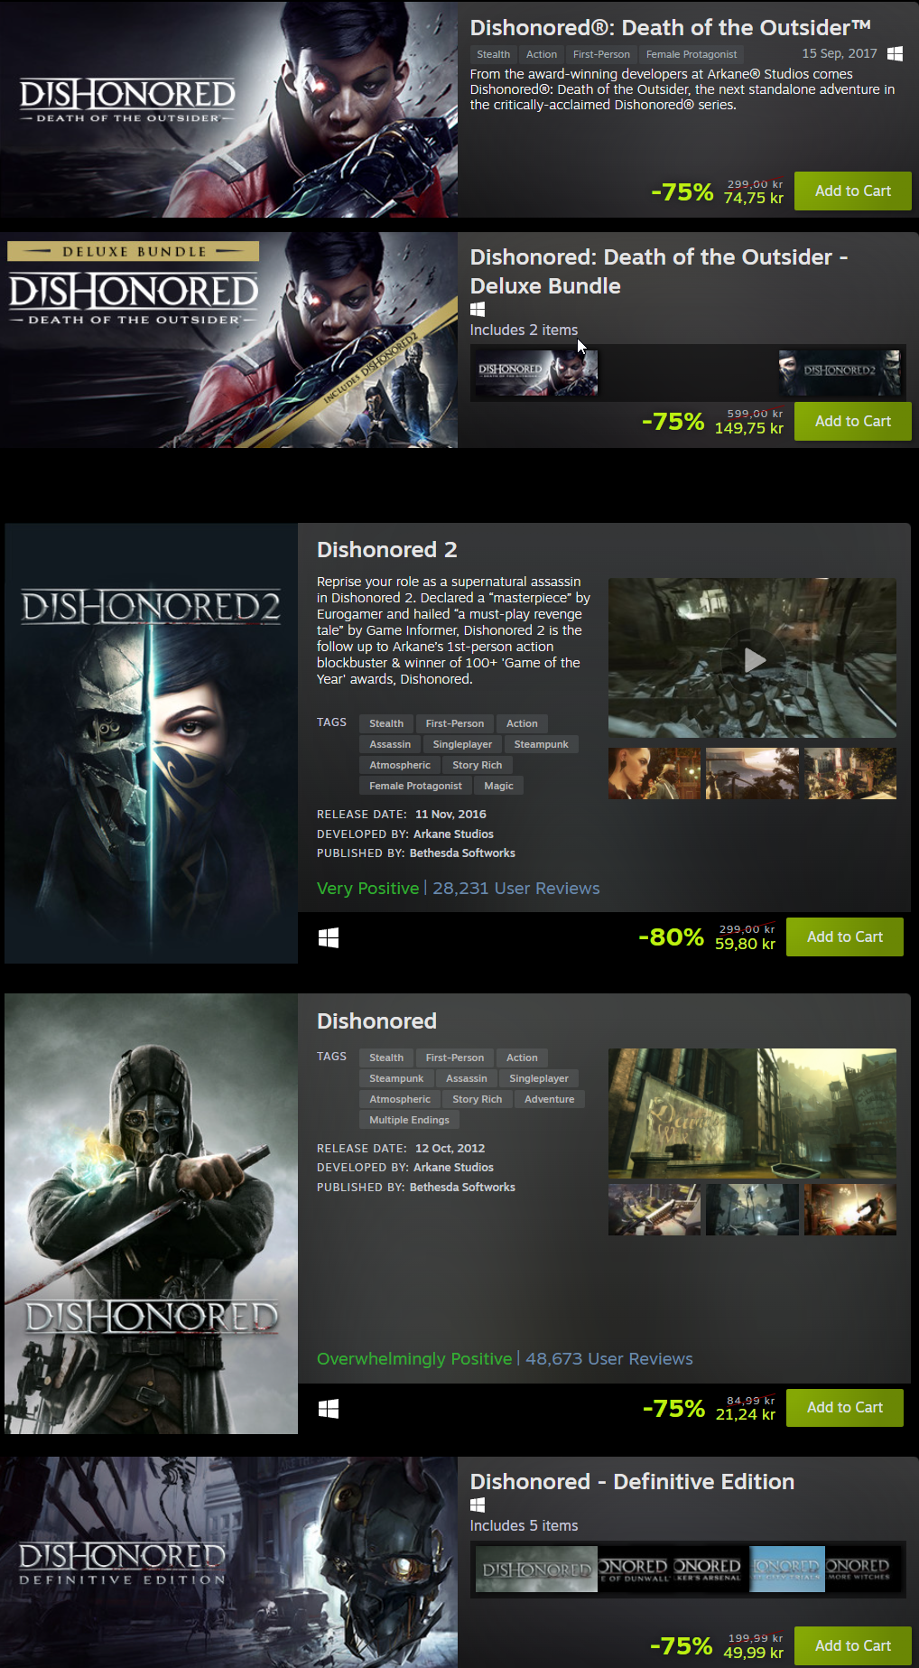The width and height of the screenshot is (919, 1668).
Task: Add Death of the Outsider to cart
Action: 853,191
